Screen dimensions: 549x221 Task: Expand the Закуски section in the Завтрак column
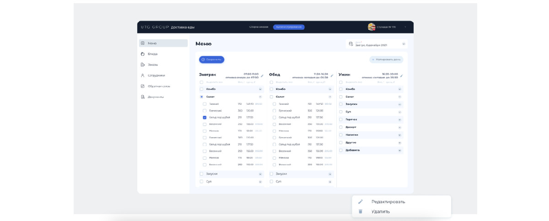coord(260,174)
